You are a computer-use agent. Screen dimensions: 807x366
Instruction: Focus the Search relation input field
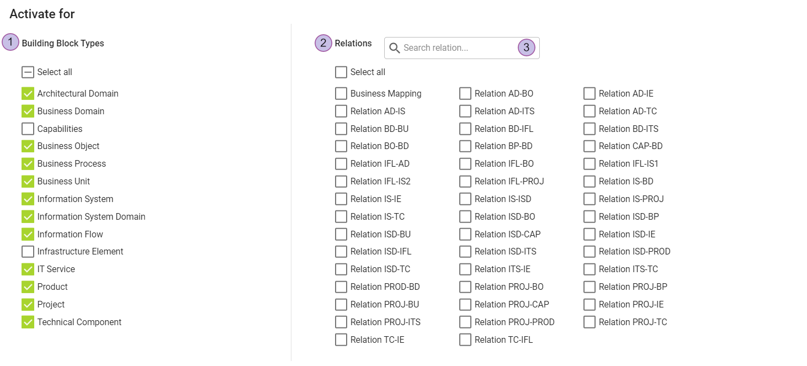[x=458, y=48]
